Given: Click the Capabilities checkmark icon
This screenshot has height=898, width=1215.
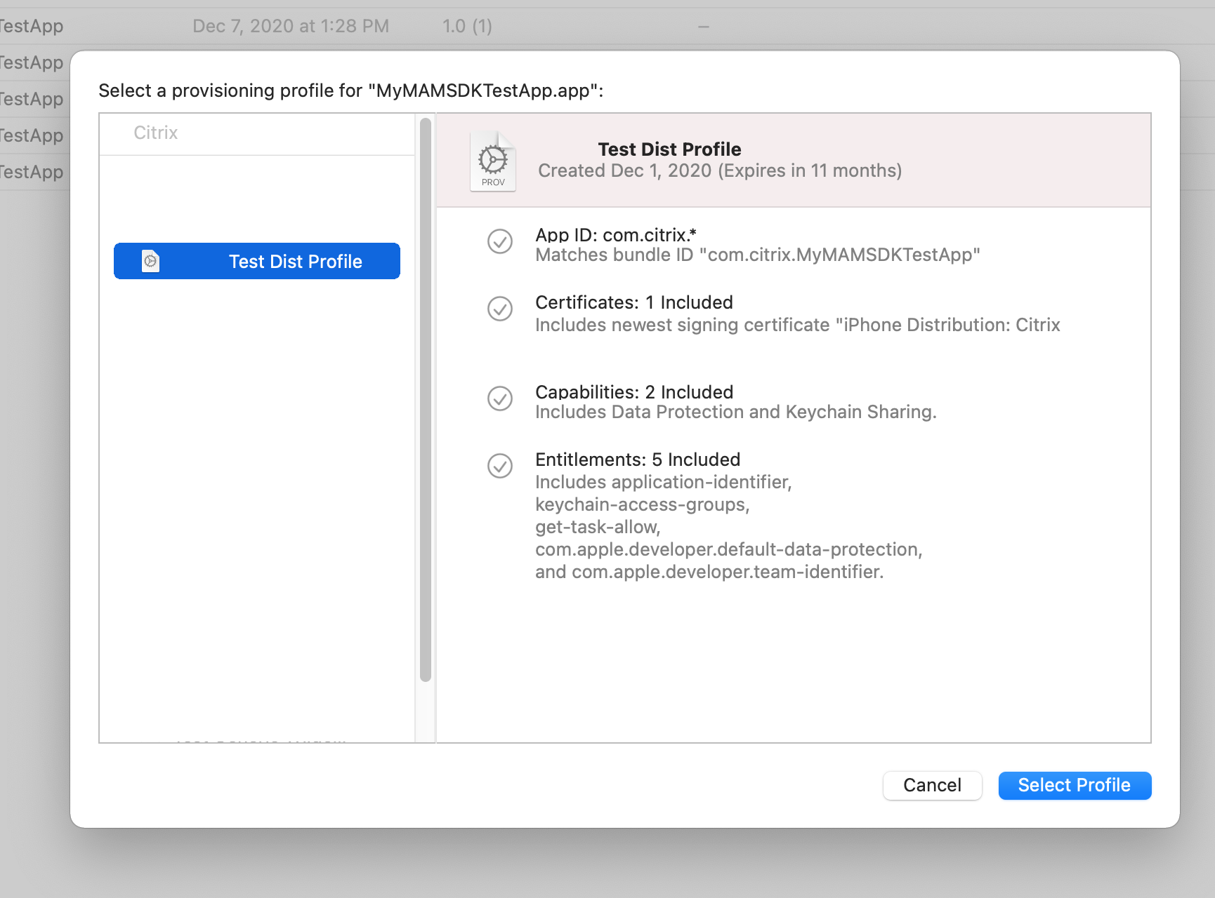Looking at the screenshot, I should (500, 398).
